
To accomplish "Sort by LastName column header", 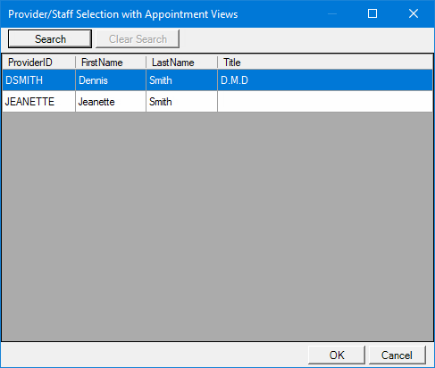I will 181,63.
